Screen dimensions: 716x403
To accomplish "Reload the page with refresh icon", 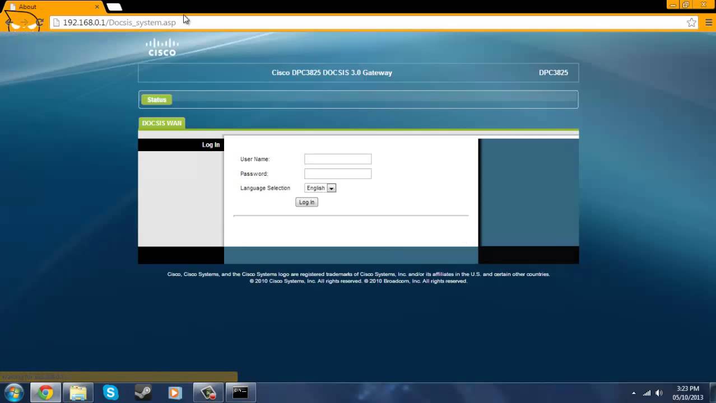I will coord(39,23).
